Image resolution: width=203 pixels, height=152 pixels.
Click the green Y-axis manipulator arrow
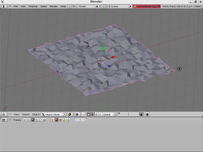[102, 48]
